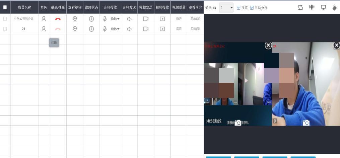Screen dimensions: 340x158
Task: Click the 视频接收 column header
Action: click(162, 7)
